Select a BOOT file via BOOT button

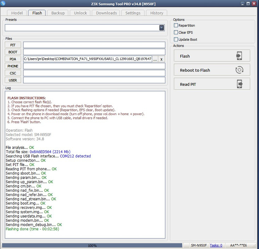[13, 52]
